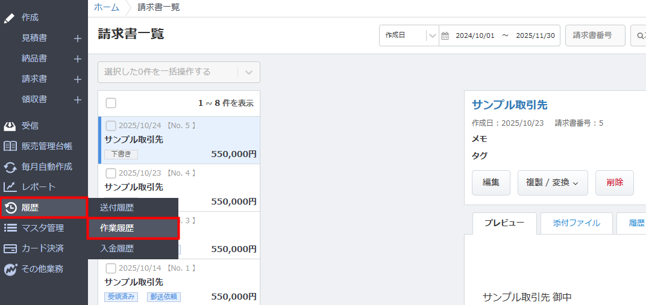The width and height of the screenshot is (646, 305).
Task: Click the 請求書番号 search field
Action: (594, 35)
